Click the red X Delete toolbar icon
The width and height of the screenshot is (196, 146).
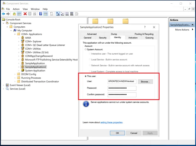[x=25, y=14]
